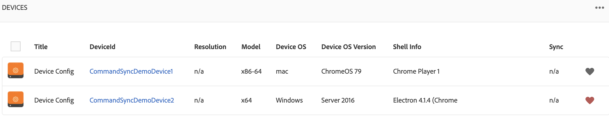The height and width of the screenshot is (117, 609).
Task: Click the Sync column header
Action: point(556,47)
